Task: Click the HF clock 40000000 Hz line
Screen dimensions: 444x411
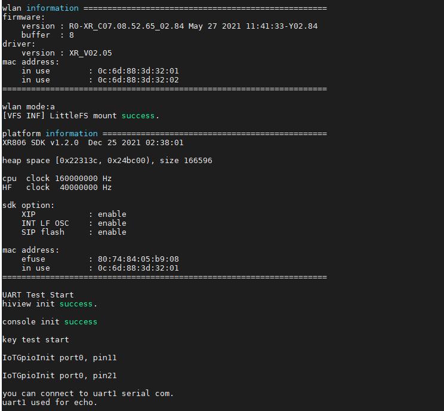Action: tap(57, 188)
